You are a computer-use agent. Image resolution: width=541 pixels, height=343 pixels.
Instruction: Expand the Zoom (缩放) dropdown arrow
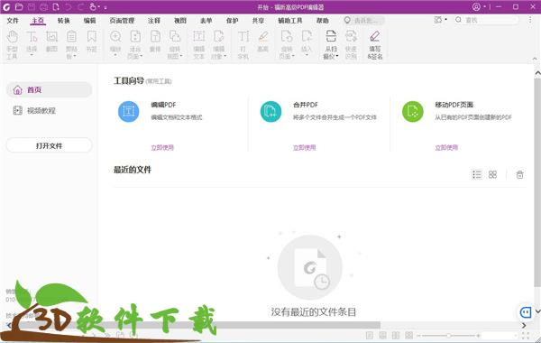[x=115, y=55]
